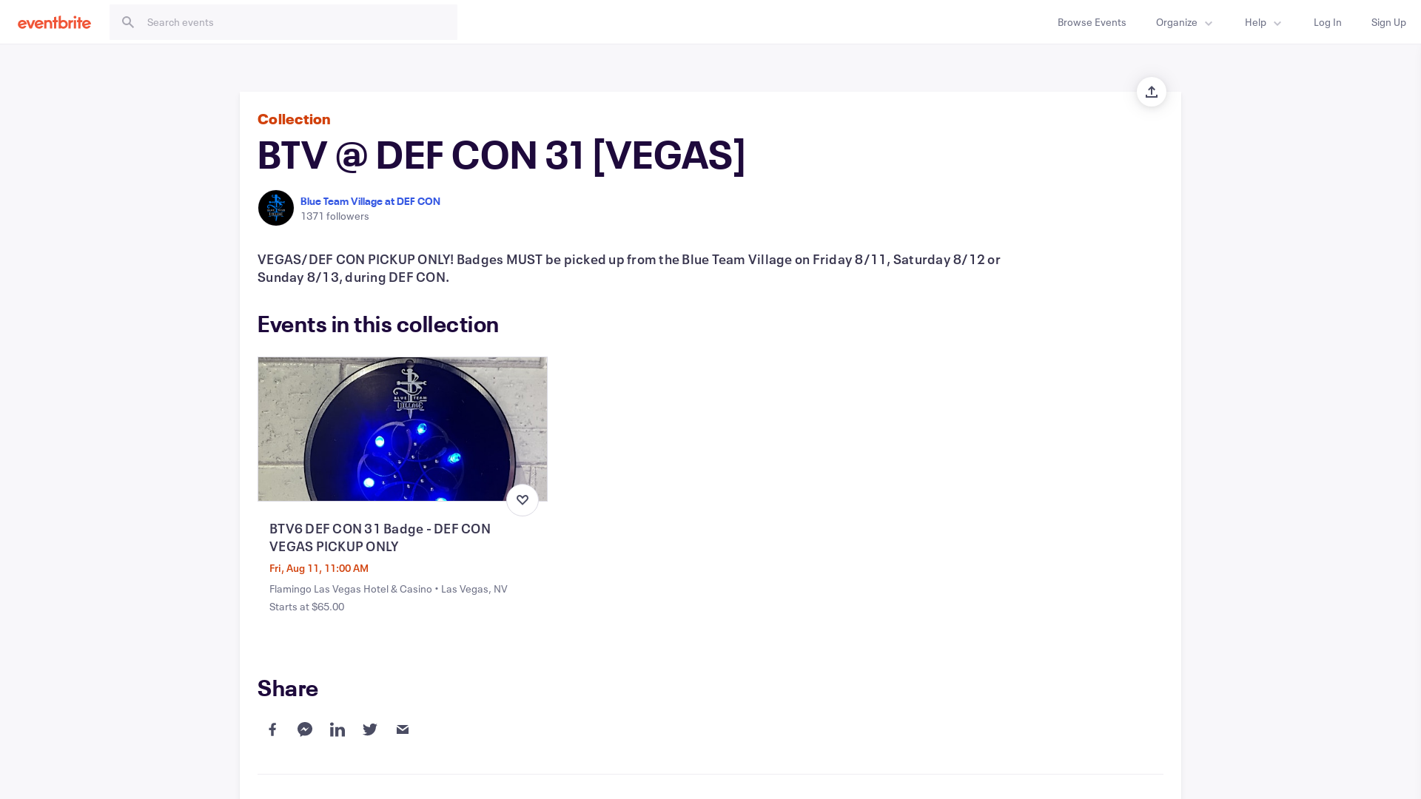Open Browse Events menu item
Screen dimensions: 1421x799
pyautogui.click(x=1091, y=21)
